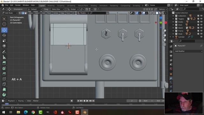Uncheck the Knobs collection checkbox
The width and height of the screenshot is (204, 115).
[x=198, y=22]
